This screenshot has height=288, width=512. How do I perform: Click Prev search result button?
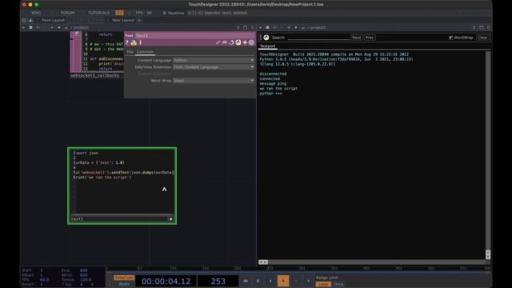tap(370, 38)
